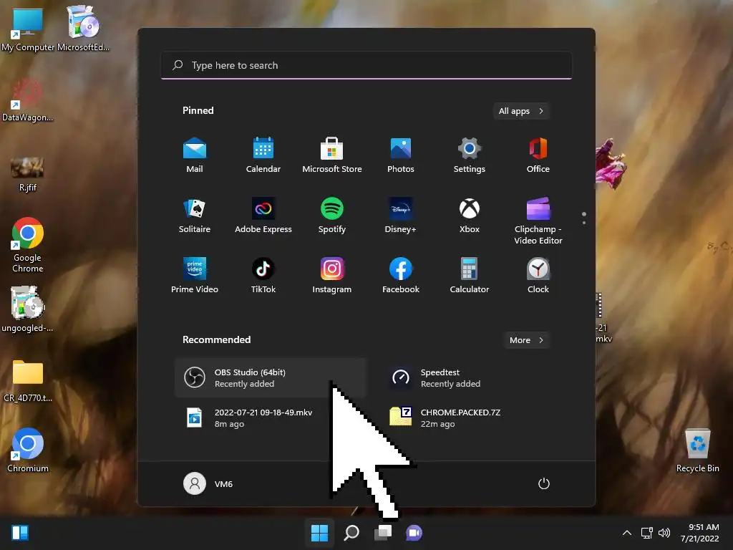Launch Adobe Express
Image resolution: width=733 pixels, height=550 pixels.
[263, 216]
